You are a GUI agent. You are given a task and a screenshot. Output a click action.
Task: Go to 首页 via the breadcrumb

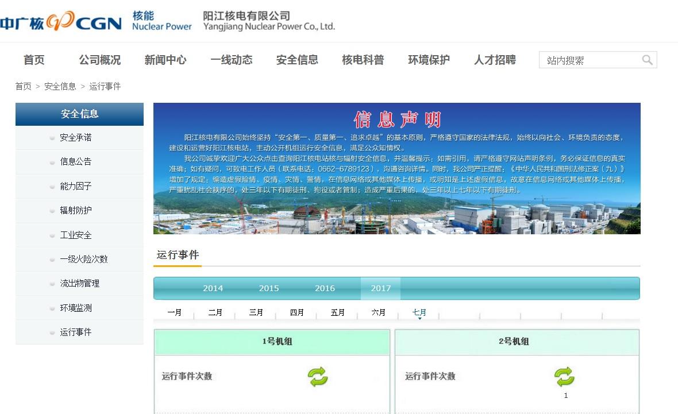[23, 86]
